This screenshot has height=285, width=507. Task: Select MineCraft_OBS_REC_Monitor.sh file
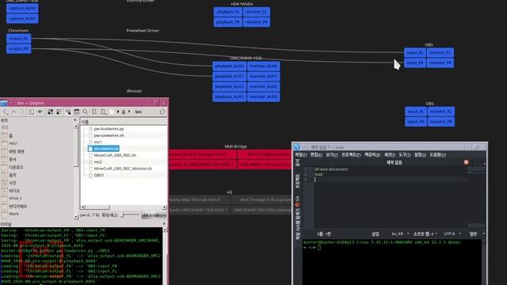click(x=123, y=169)
